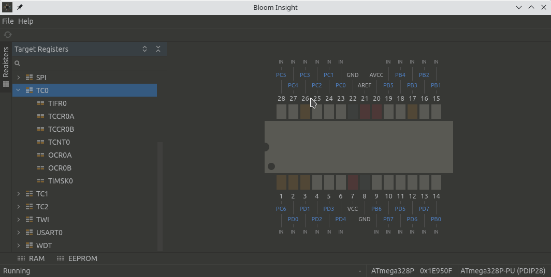Click the TIFR0 register icon
551x277 pixels.
click(41, 103)
